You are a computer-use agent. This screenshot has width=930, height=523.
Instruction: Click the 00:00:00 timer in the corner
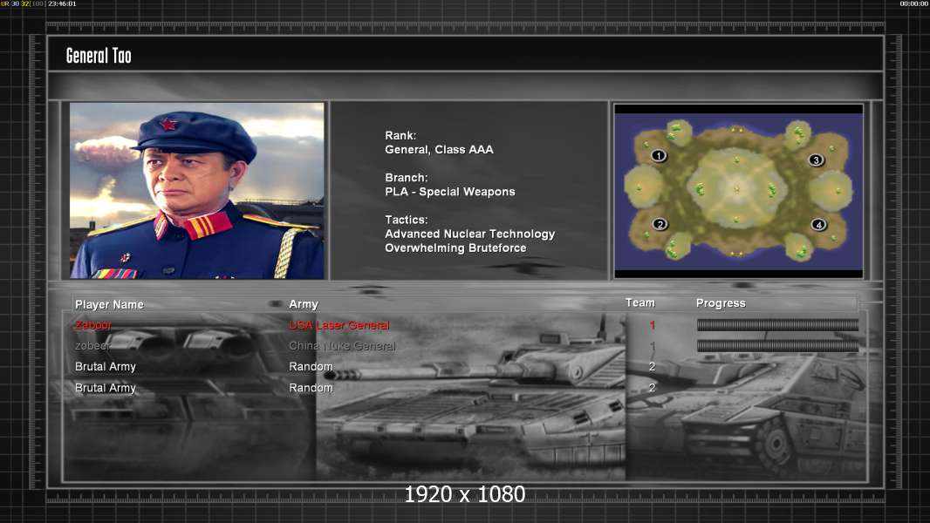(914, 3)
